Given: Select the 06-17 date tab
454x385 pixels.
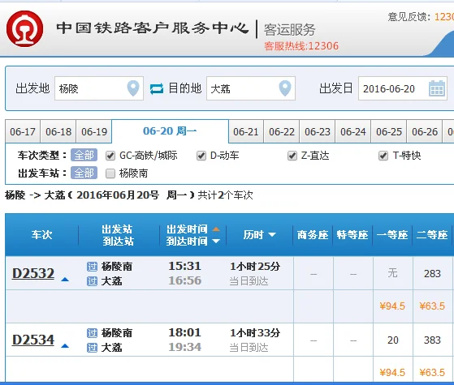Looking at the screenshot, I should [23, 131].
